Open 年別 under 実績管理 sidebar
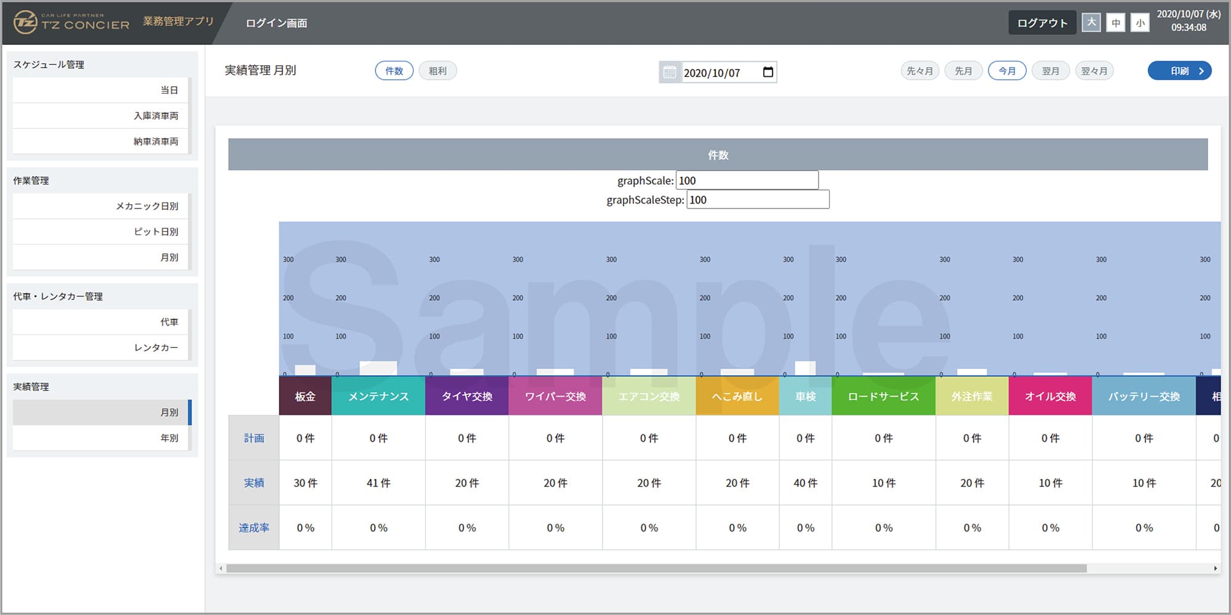The width and height of the screenshot is (1231, 615). (102, 438)
